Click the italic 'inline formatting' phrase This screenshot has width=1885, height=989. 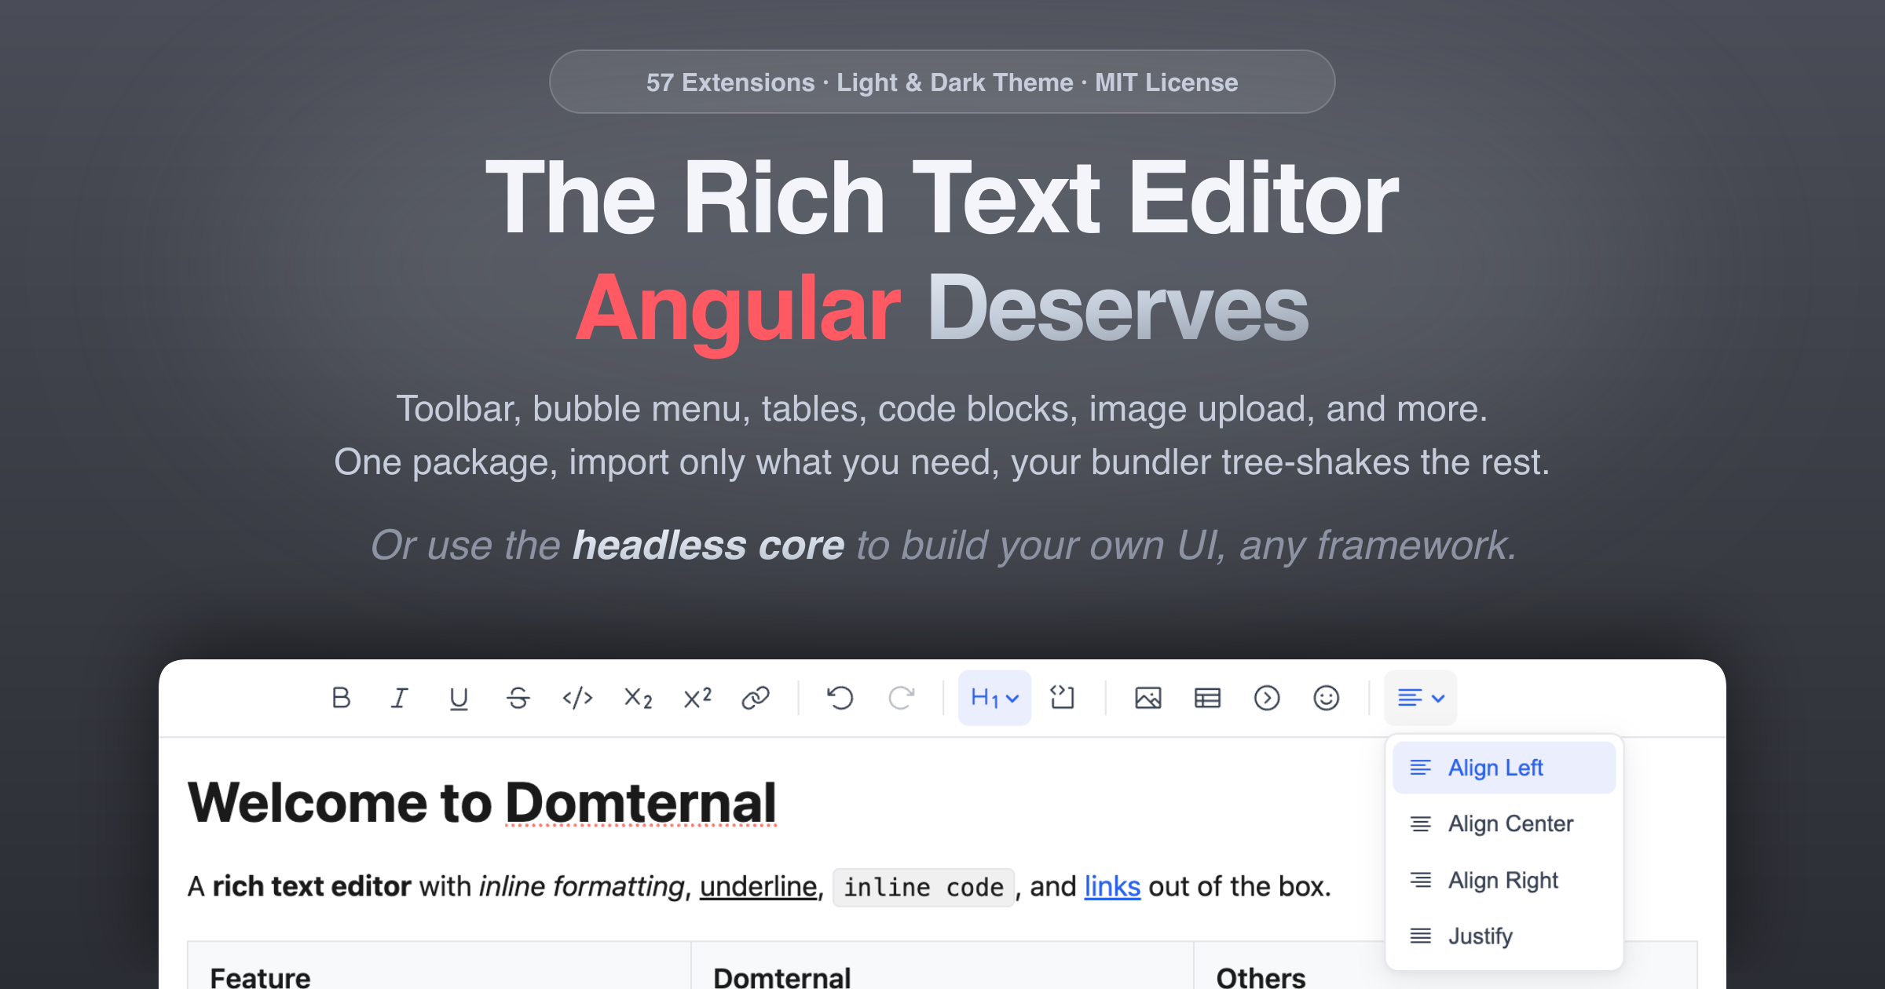pyautogui.click(x=583, y=887)
